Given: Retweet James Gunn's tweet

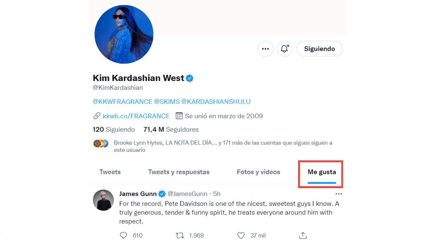Looking at the screenshot, I should 180,235.
